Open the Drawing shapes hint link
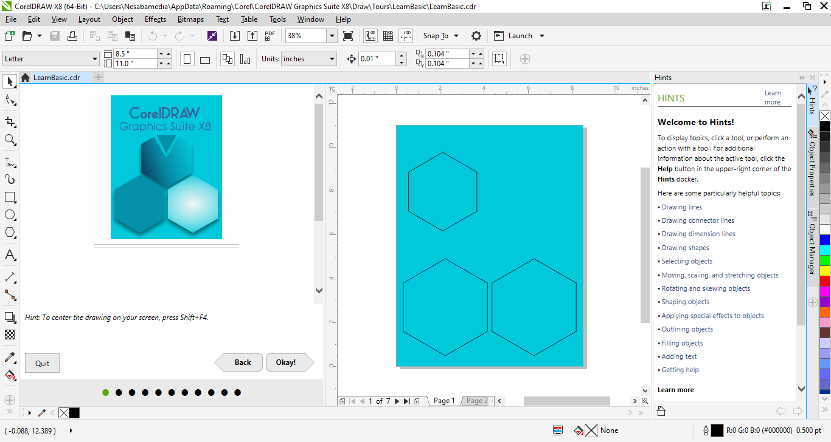This screenshot has height=442, width=831. [x=685, y=248]
